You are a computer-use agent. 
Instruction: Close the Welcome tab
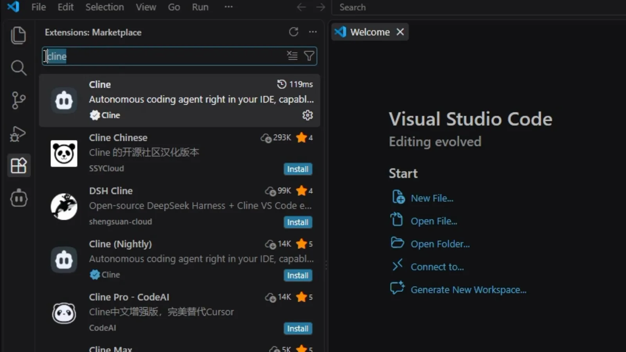(400, 32)
